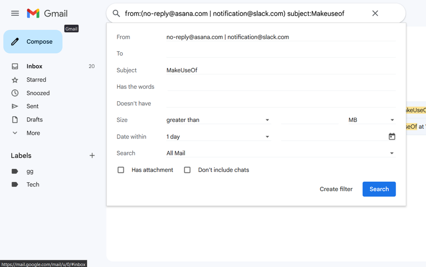
Task: Open the calendar date picker icon
Action: pyautogui.click(x=392, y=136)
